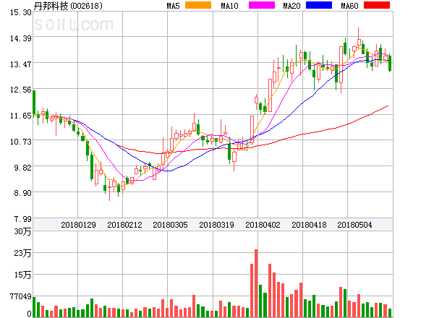This screenshot has height=318, width=434.
Task: Click the 20180418 date label
Action: tap(309, 225)
